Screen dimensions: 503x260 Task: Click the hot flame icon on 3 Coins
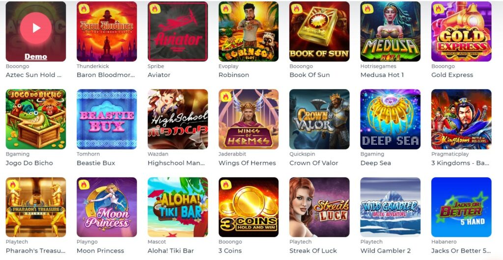pyautogui.click(x=226, y=184)
